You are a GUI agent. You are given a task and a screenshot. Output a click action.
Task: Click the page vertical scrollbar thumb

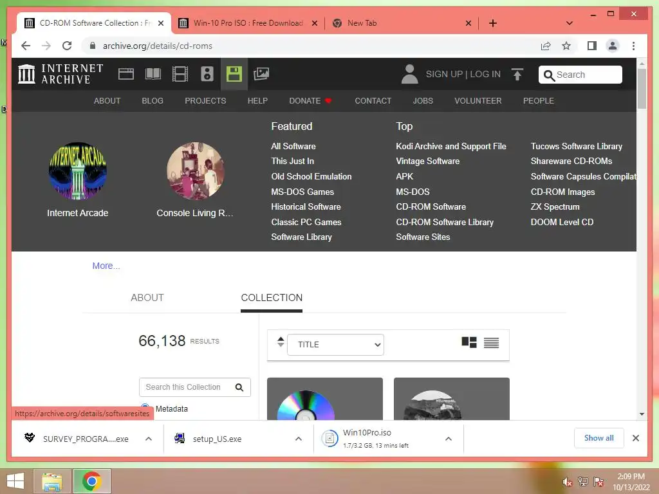pos(642,87)
